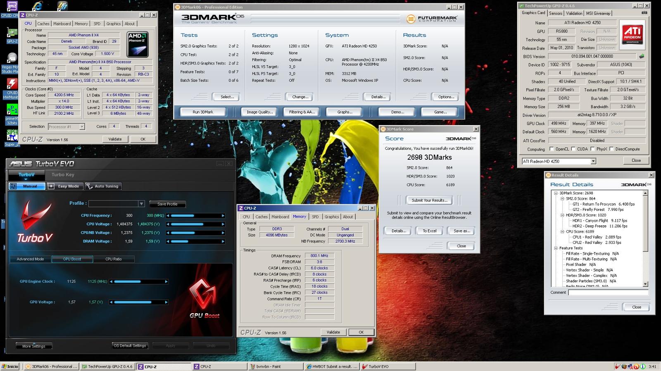Viewport: 661px width, 371px height.
Task: Select the CPU Ratio tab in TurboV
Action: click(114, 259)
